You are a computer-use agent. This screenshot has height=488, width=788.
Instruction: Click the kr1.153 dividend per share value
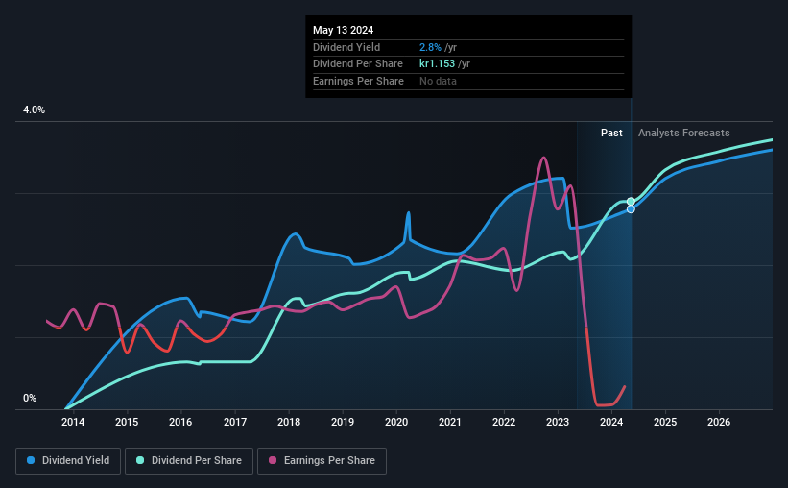point(438,64)
